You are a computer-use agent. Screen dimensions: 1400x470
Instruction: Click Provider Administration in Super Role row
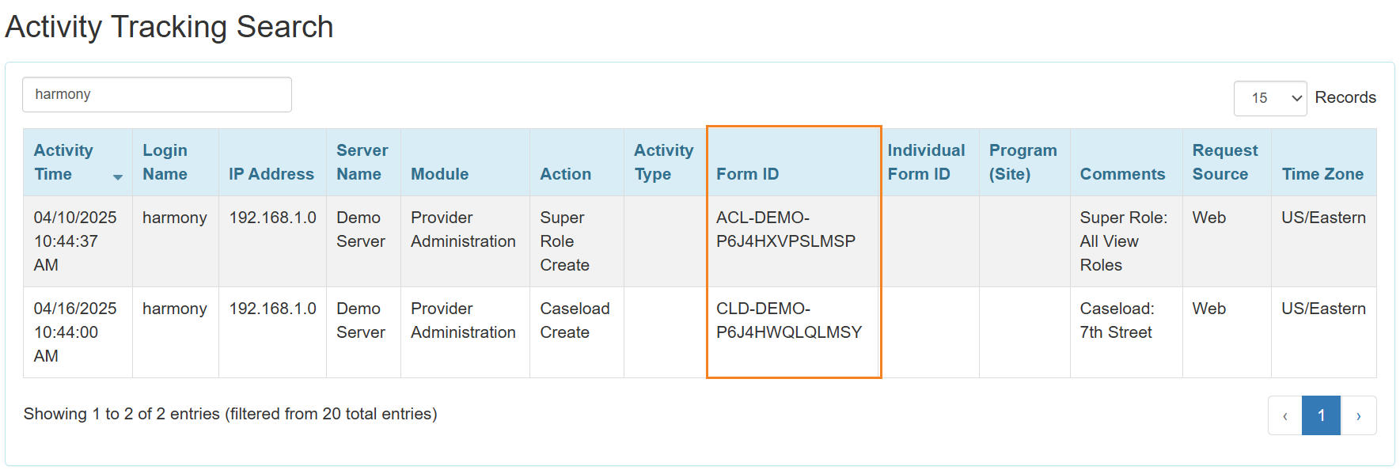(463, 229)
